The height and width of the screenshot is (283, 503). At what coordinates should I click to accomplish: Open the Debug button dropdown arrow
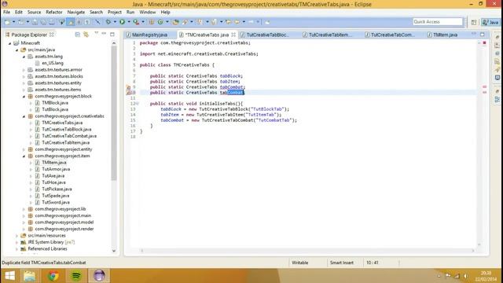point(115,22)
